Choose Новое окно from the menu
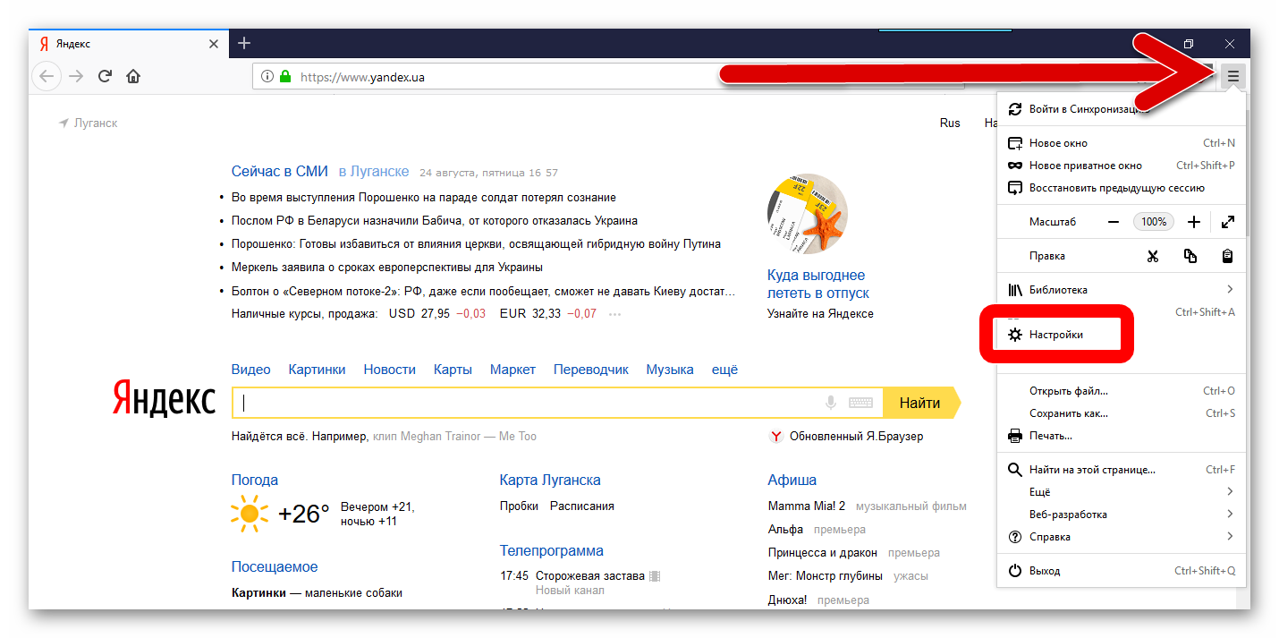1279x638 pixels. pos(1122,143)
